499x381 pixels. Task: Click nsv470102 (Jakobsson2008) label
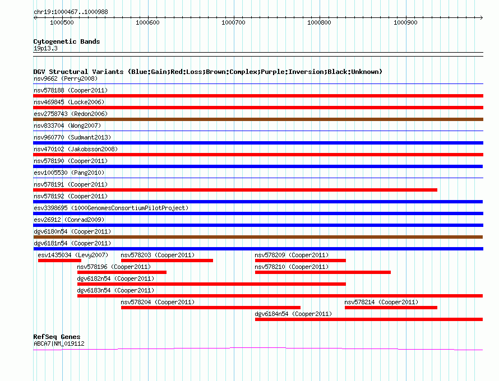click(76, 149)
